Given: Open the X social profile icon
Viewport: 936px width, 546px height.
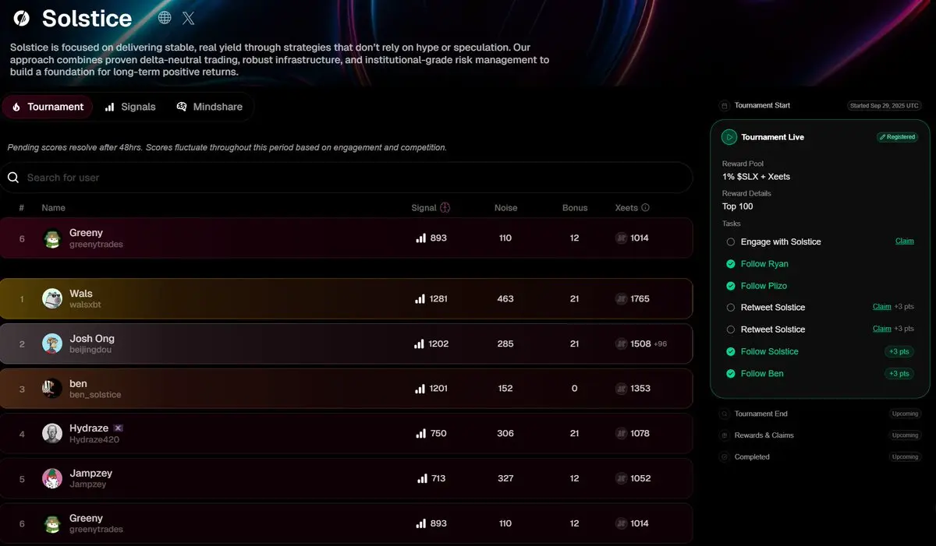Looking at the screenshot, I should point(188,18).
